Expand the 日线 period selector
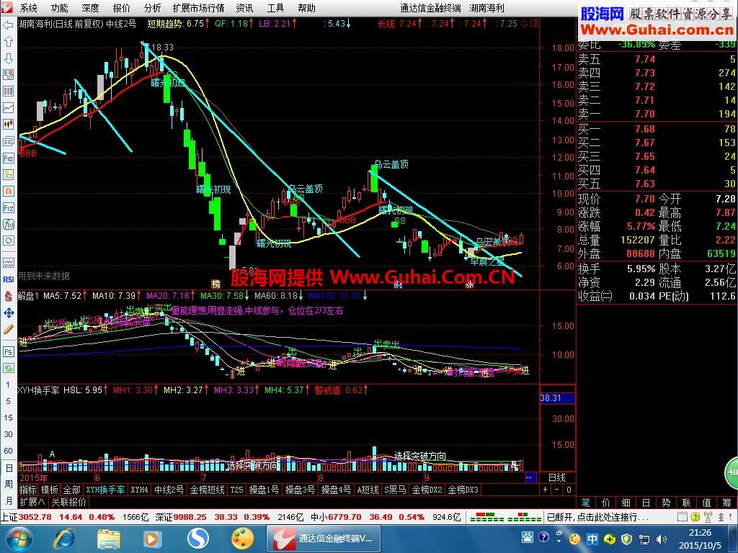Screen dimensions: 738x553 point(557,478)
